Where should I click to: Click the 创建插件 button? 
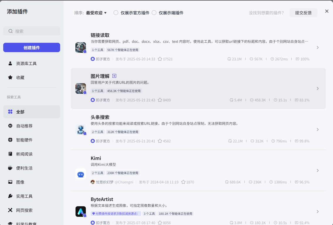[32, 47]
